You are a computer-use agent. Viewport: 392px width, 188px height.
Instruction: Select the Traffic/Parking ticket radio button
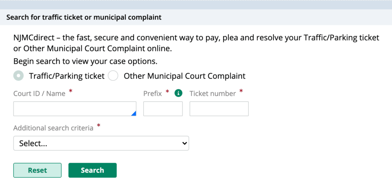pos(18,76)
